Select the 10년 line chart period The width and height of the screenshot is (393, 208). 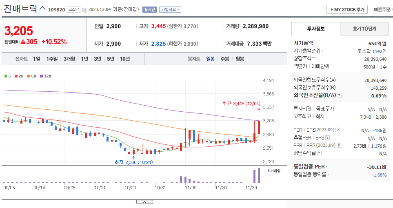[x=125, y=59]
